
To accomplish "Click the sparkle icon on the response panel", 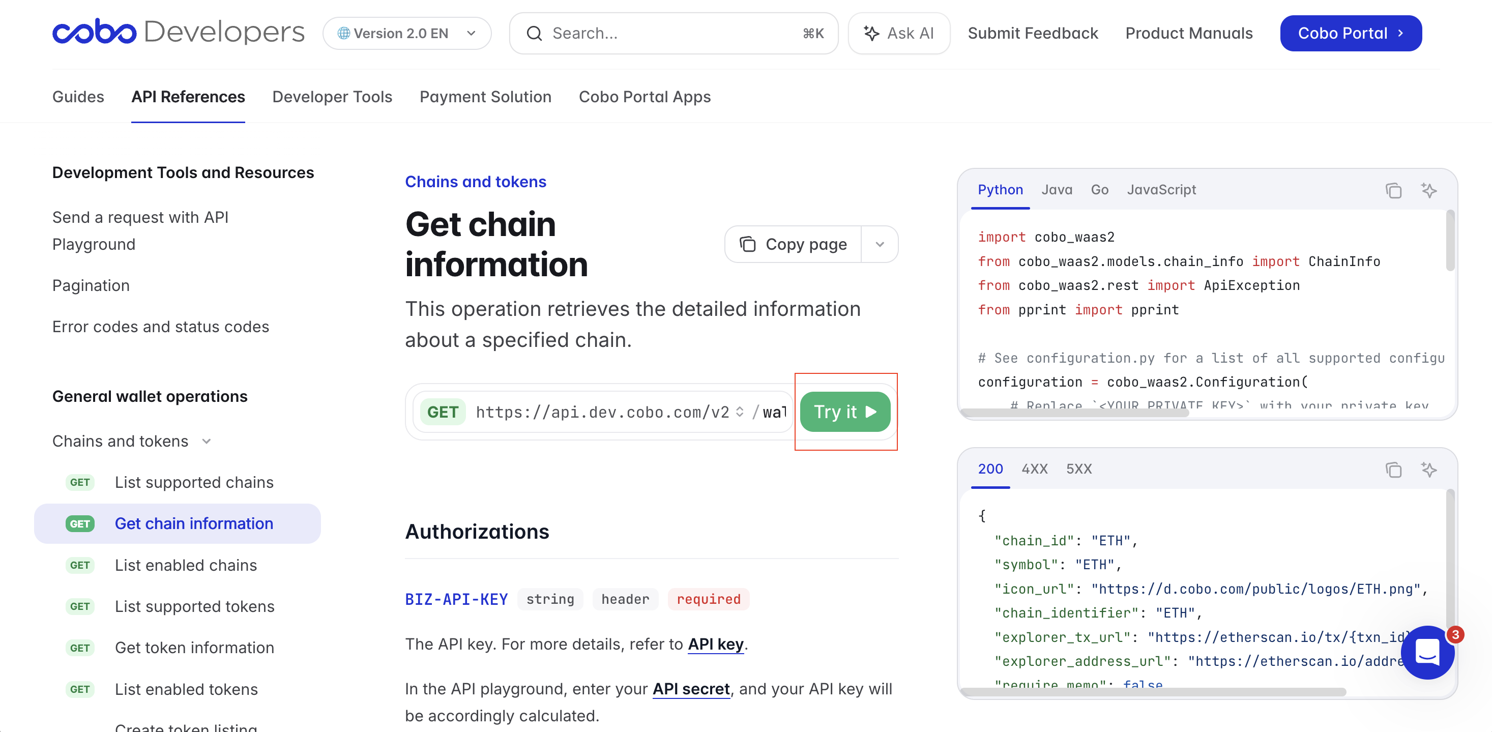I will [1429, 470].
